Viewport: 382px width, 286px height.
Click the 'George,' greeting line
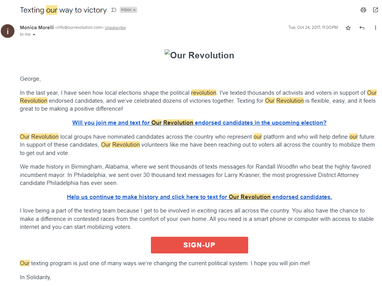[30, 79]
